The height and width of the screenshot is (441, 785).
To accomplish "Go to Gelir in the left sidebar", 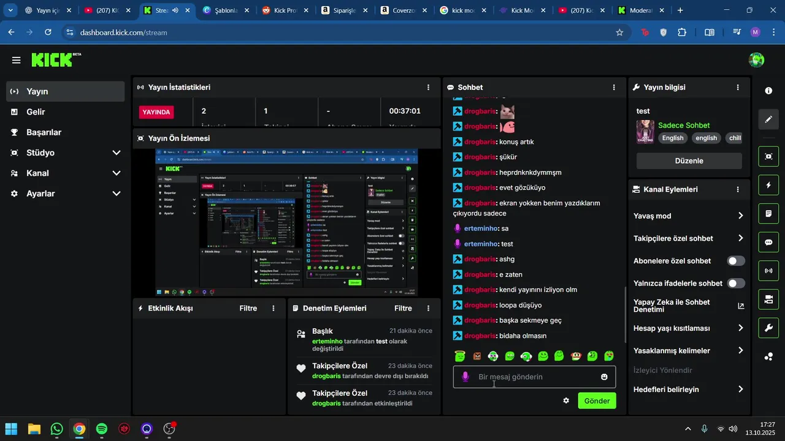I will pyautogui.click(x=66, y=112).
